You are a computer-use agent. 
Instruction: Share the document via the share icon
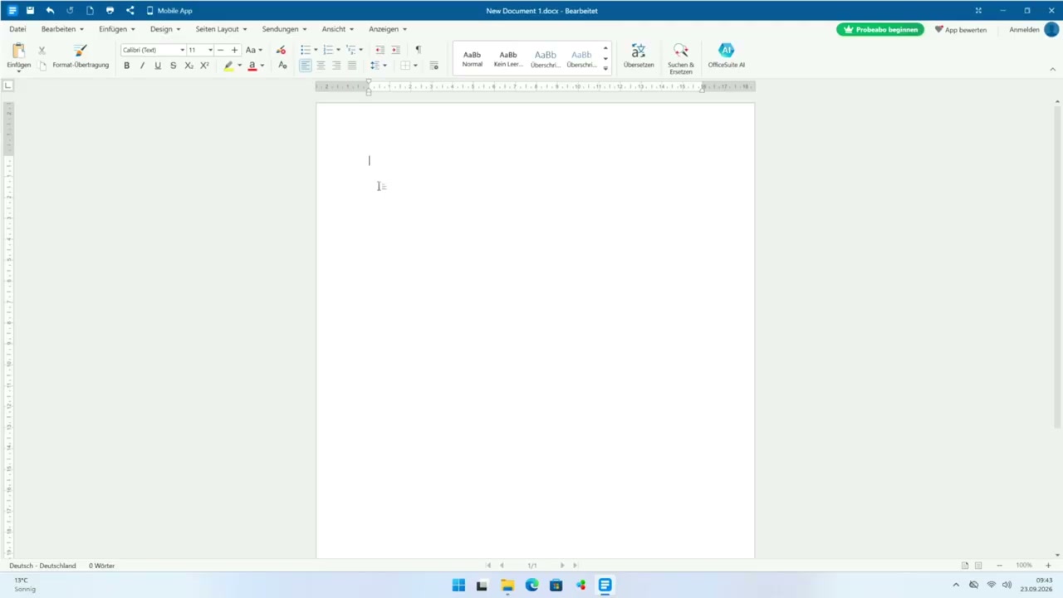pos(130,11)
